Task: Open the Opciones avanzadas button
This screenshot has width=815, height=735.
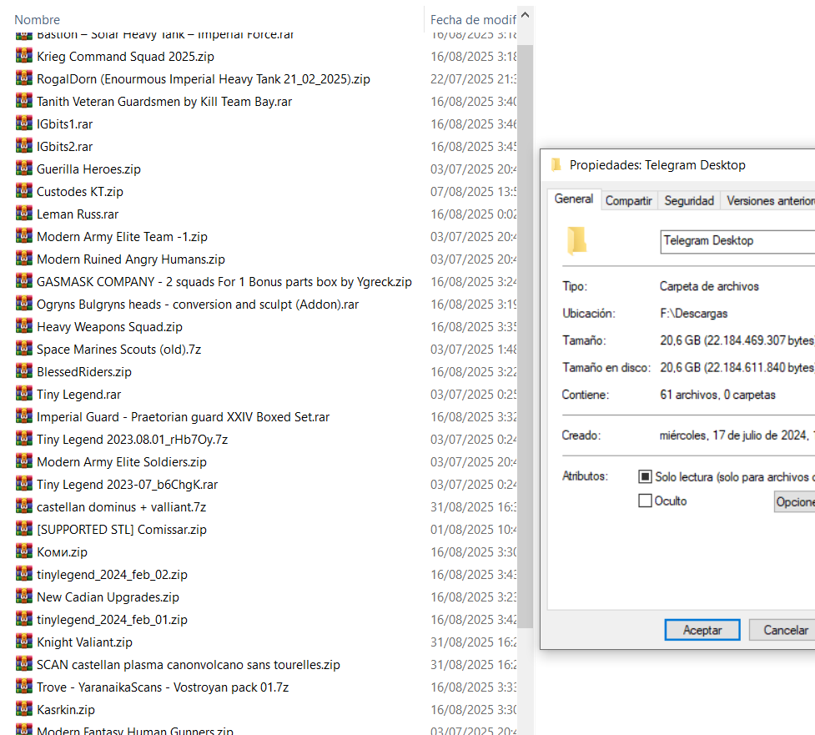Action: [x=794, y=501]
